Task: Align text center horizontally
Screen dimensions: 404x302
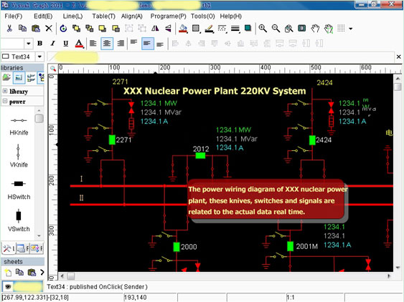Action: click(x=107, y=44)
